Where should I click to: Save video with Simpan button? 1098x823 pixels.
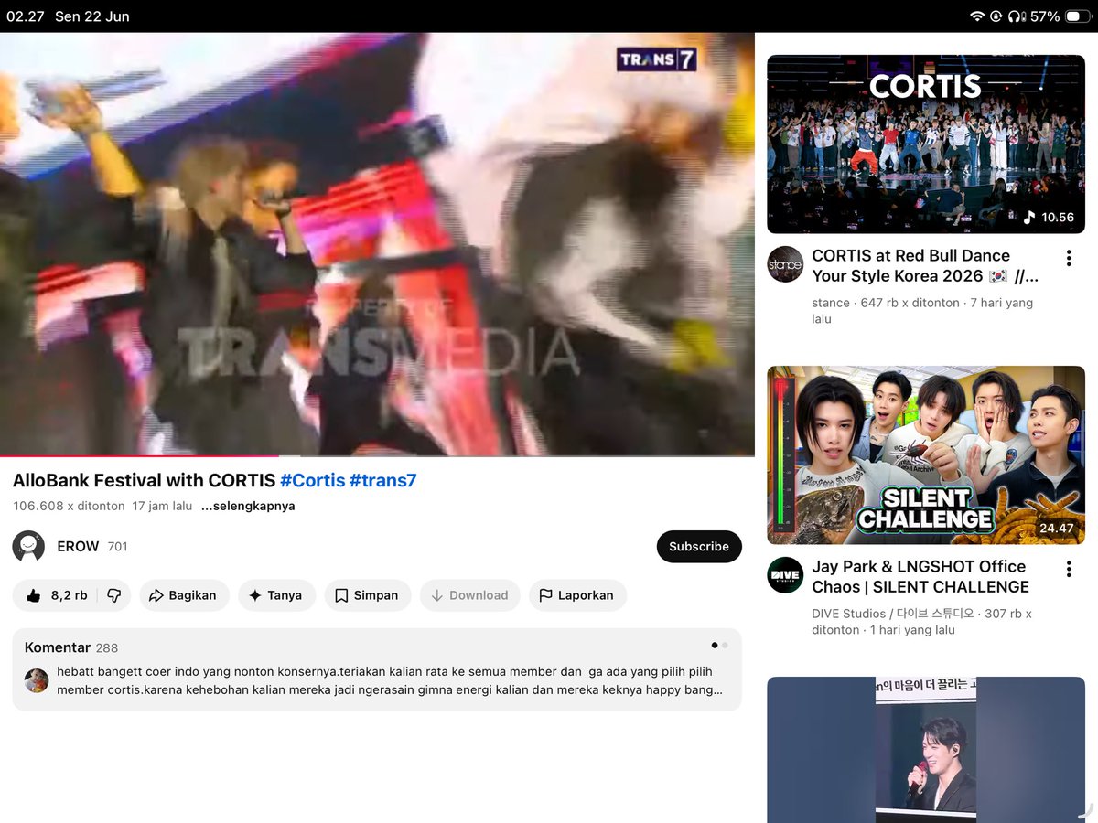pyautogui.click(x=368, y=595)
